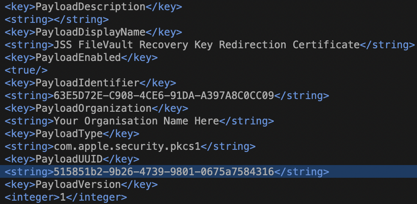Click the true tag line
Screen dimensions: 417x204
coord(26,70)
